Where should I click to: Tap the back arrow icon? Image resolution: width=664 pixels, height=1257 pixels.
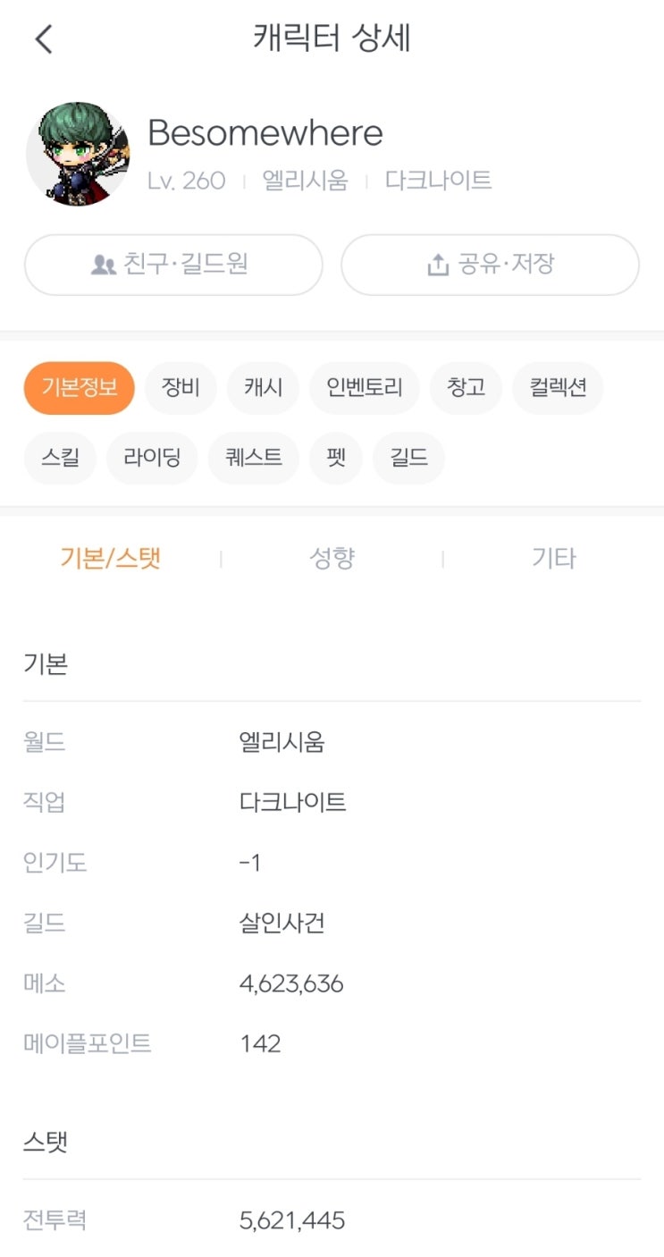tap(43, 39)
